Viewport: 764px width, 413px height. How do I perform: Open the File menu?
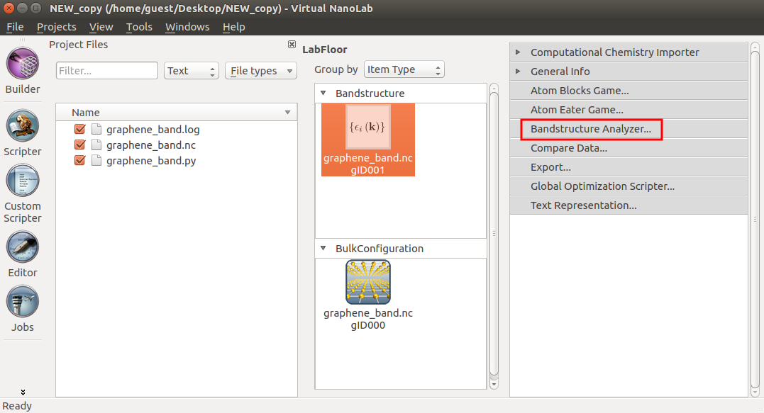coord(15,27)
